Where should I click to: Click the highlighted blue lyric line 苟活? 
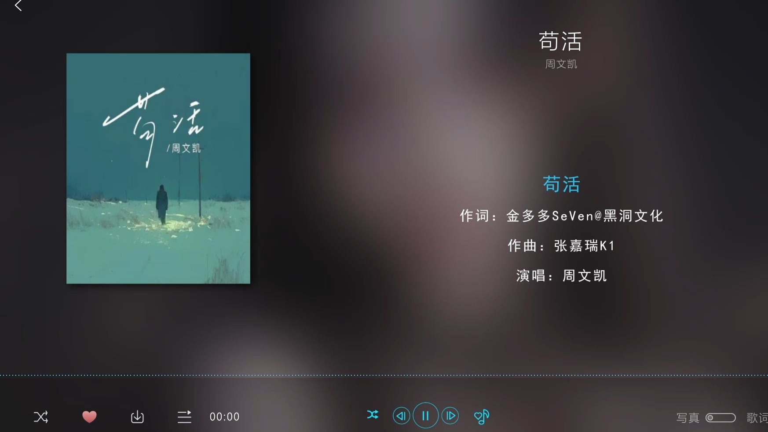(562, 184)
